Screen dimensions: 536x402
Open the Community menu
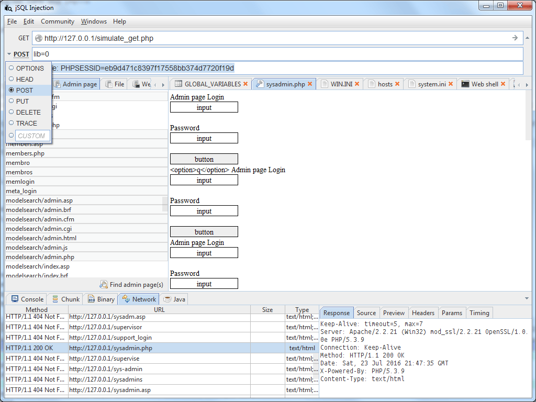58,21
